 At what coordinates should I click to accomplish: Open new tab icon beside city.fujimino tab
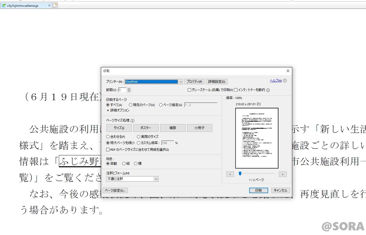click(x=55, y=5)
